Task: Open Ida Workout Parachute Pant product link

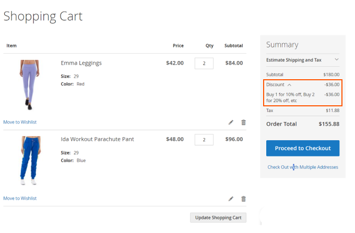Action: click(97, 139)
